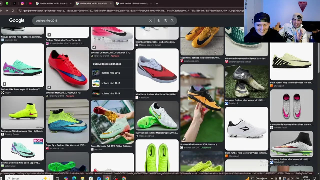320x180 pixels.
Task: Click the "Solo Futbol" source label
Action: 10,166
